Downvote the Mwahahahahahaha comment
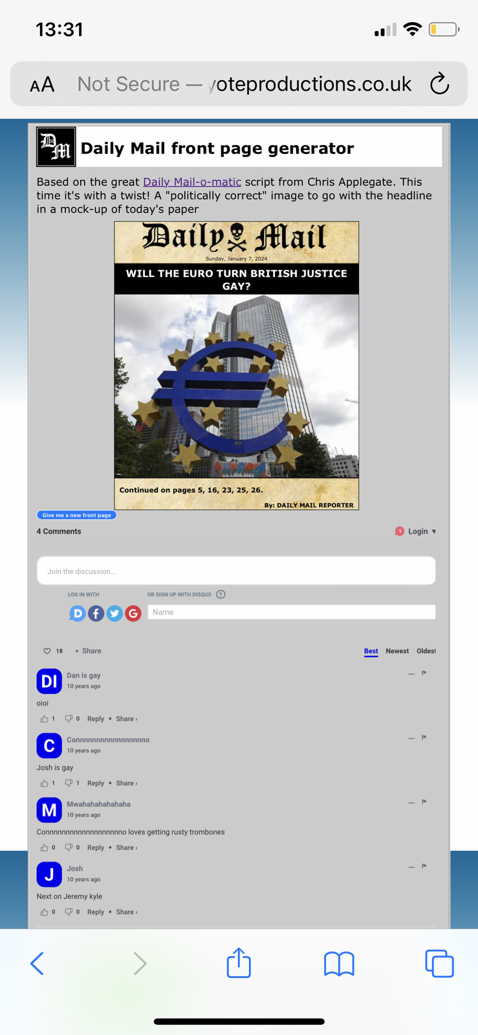 click(x=69, y=847)
